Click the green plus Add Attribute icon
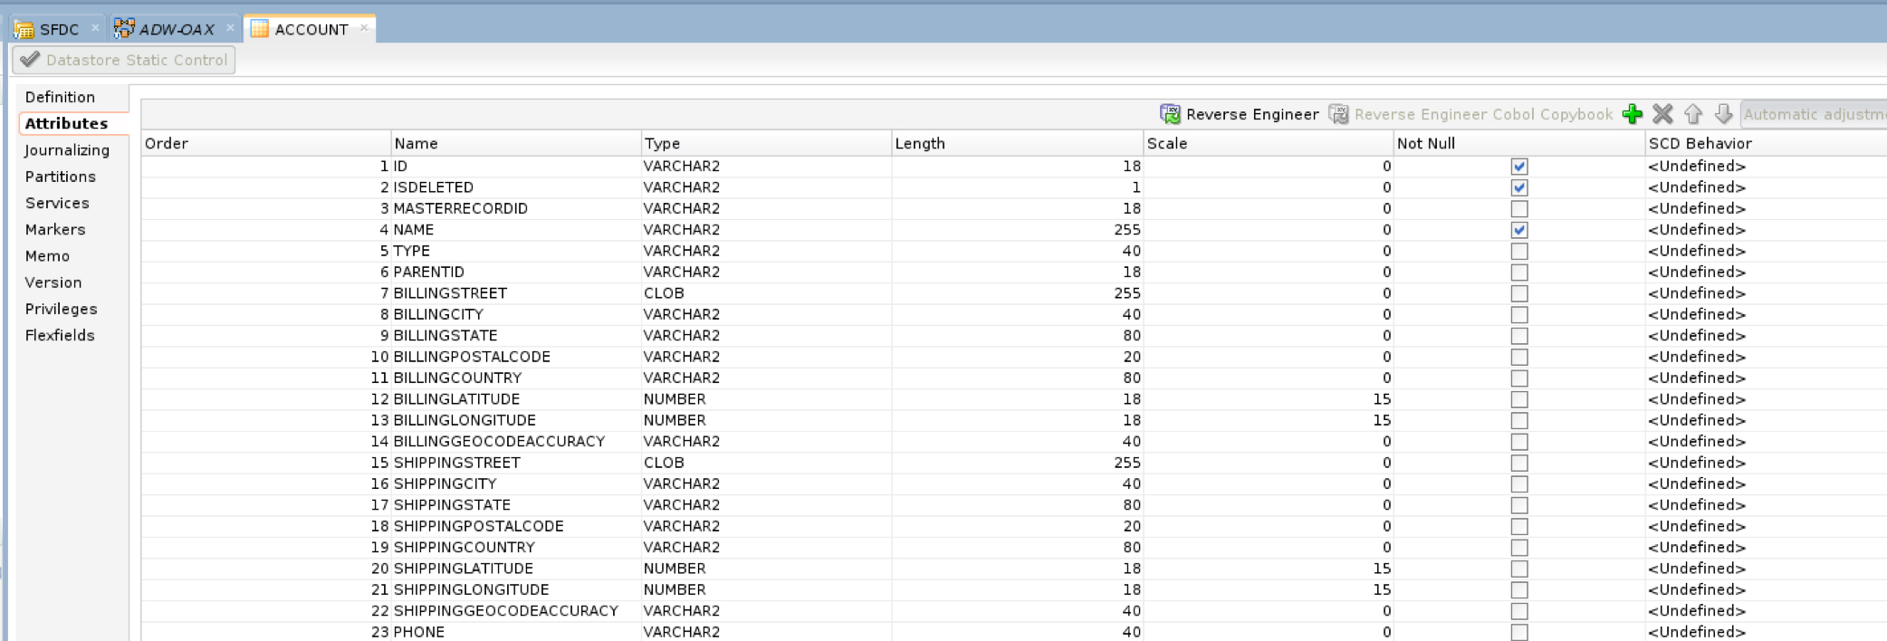The image size is (1887, 641). click(1633, 114)
